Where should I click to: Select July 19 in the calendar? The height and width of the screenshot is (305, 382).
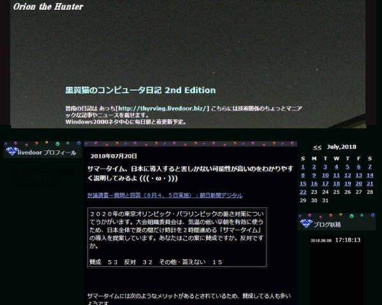[348, 184]
